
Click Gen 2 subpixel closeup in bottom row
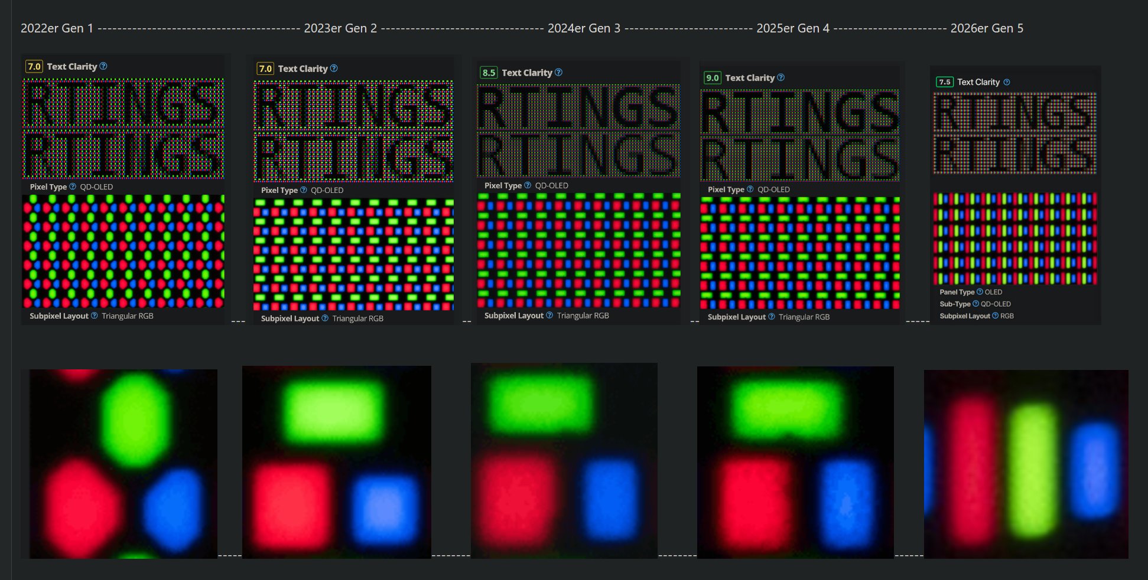tap(337, 462)
